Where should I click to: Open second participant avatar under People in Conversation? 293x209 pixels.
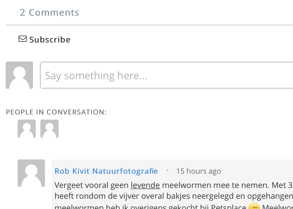(49, 129)
